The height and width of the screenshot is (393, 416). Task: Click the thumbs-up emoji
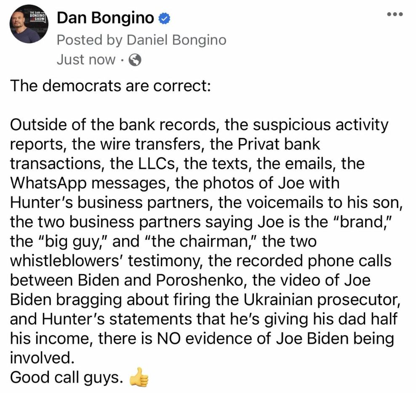tap(139, 377)
